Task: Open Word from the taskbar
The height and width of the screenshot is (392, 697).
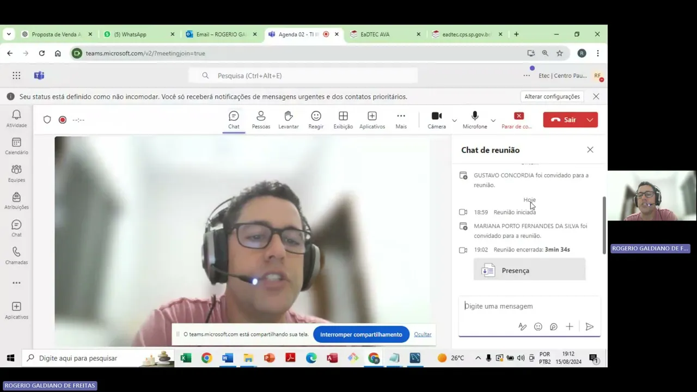Action: 228,358
